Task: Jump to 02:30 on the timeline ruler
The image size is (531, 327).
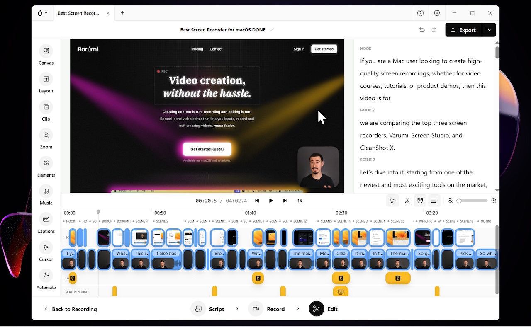Action: (x=341, y=213)
